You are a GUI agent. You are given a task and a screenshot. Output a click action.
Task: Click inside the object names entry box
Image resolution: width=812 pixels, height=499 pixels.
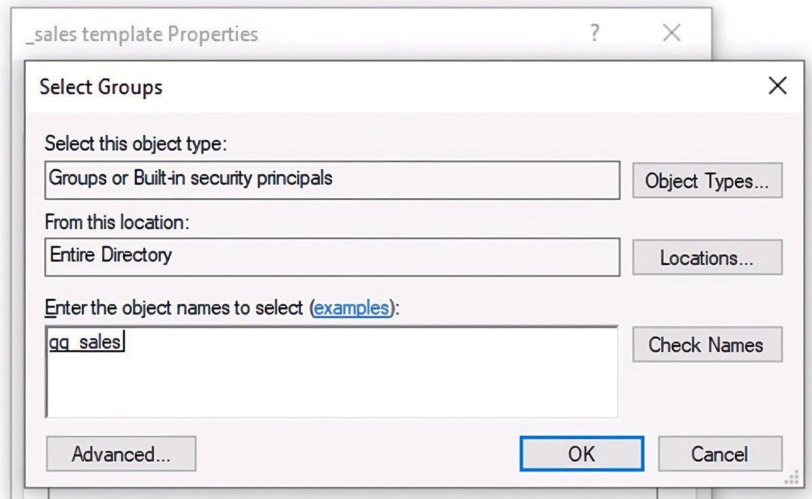pos(332,370)
